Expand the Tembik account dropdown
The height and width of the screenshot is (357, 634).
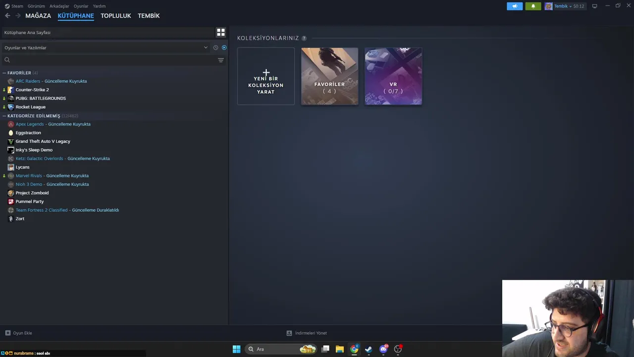(x=571, y=6)
